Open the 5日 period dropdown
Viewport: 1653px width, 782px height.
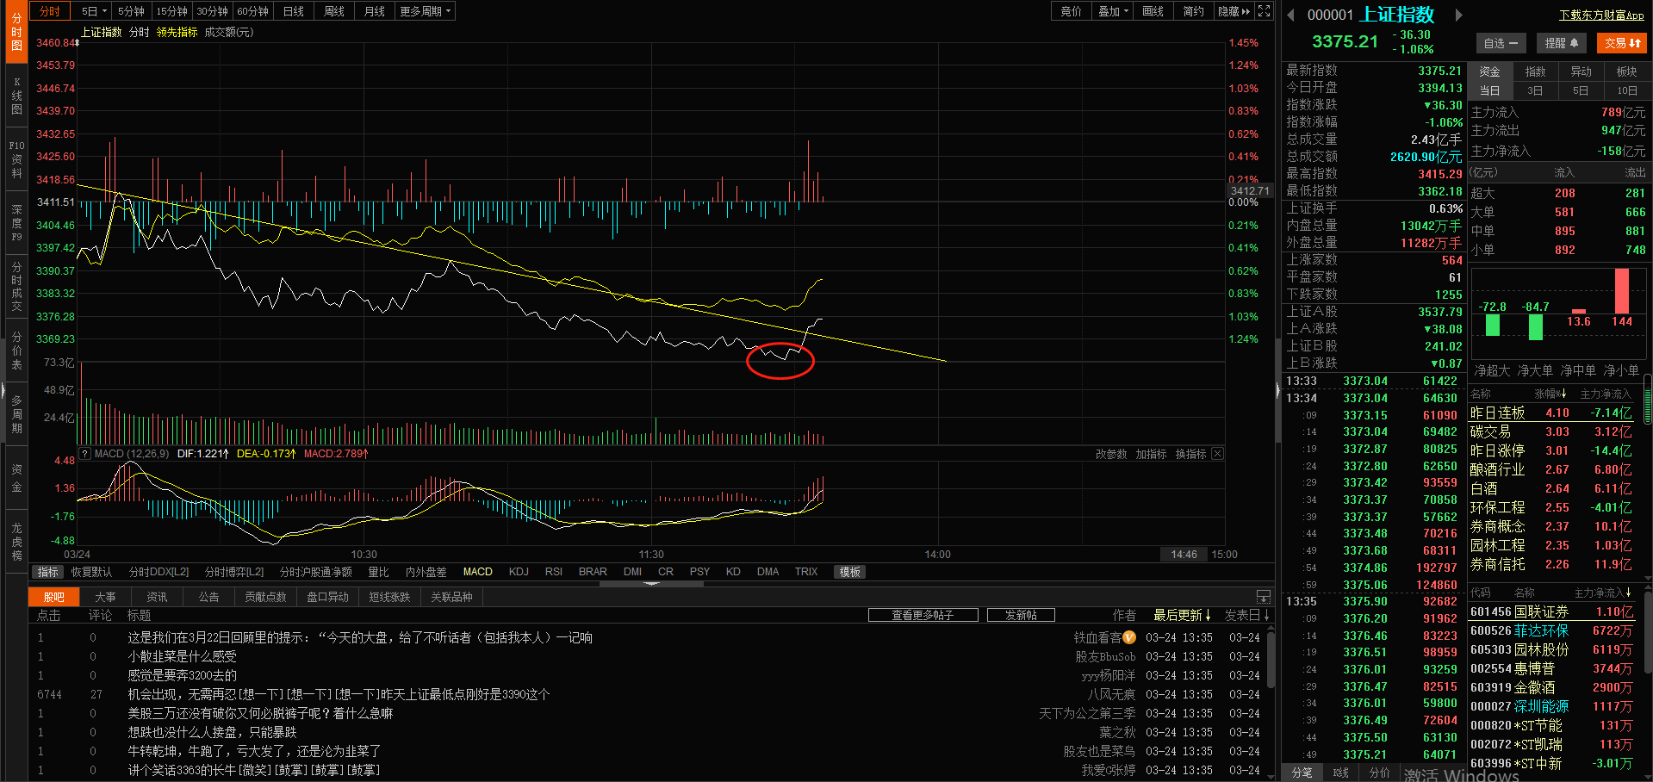point(94,11)
